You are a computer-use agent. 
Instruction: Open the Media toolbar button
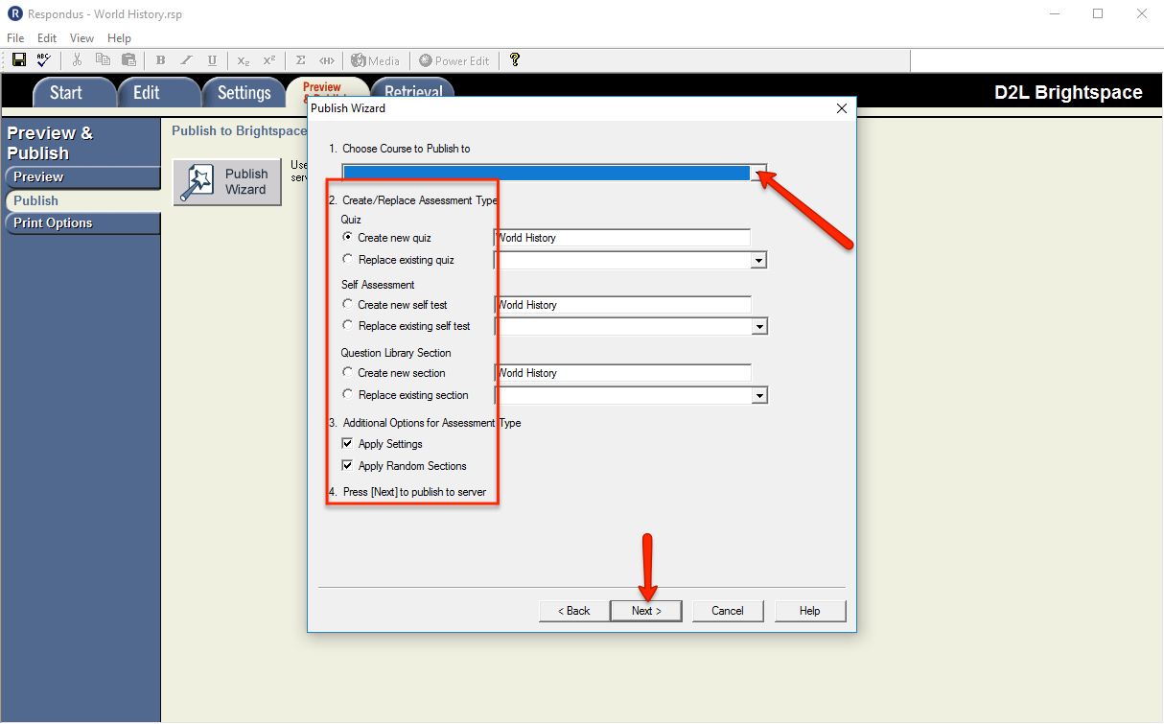pyautogui.click(x=375, y=60)
